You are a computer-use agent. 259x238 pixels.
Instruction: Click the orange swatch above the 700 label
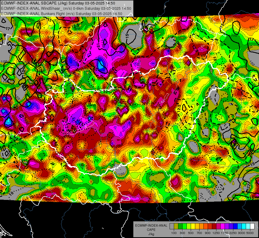point(201,226)
